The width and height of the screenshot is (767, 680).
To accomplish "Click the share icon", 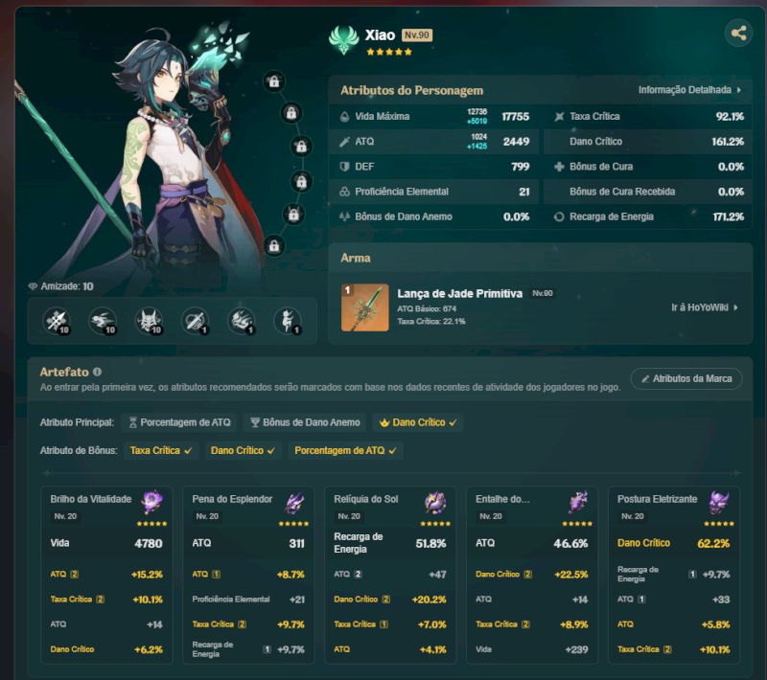I will coord(738,34).
